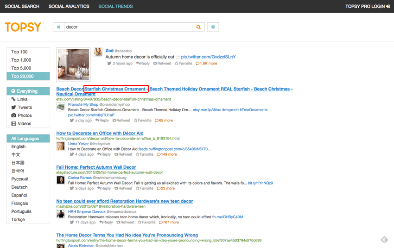The image size is (394, 248).
Task: Click the orange search magnifier icon
Action: pos(198,27)
